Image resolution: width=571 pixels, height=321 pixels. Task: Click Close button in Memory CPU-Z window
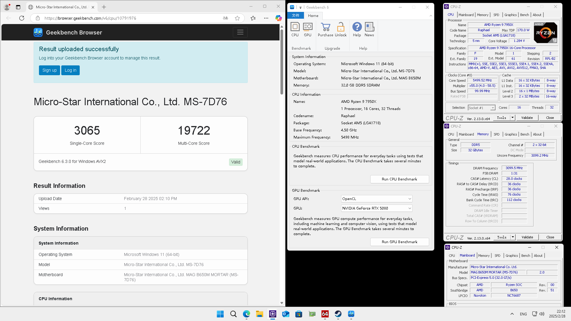tap(550, 237)
